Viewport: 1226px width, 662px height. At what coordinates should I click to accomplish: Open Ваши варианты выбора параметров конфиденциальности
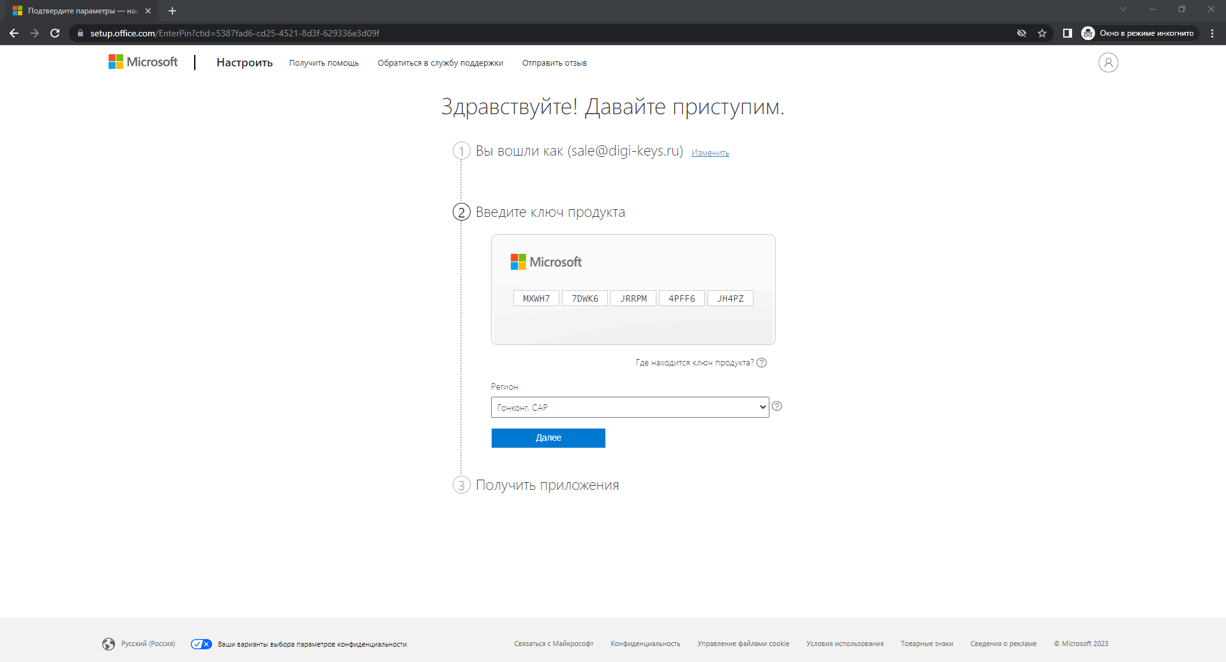coord(312,644)
